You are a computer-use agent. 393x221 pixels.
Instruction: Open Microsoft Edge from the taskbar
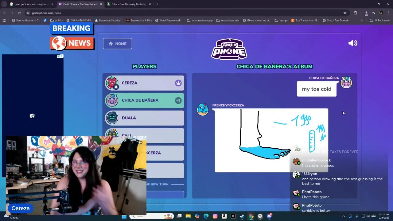pos(206,216)
